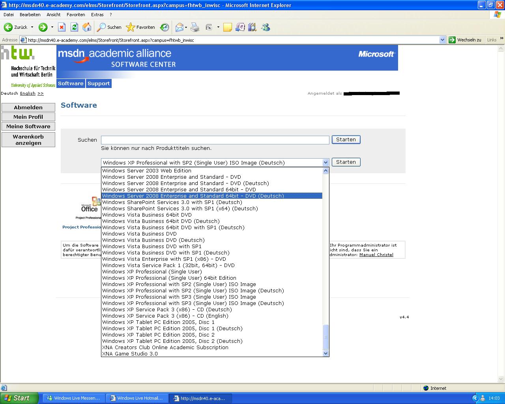Switch to Windows Live Hotmail taskbar button
Viewport: 505px width, 404px height.
(x=137, y=398)
